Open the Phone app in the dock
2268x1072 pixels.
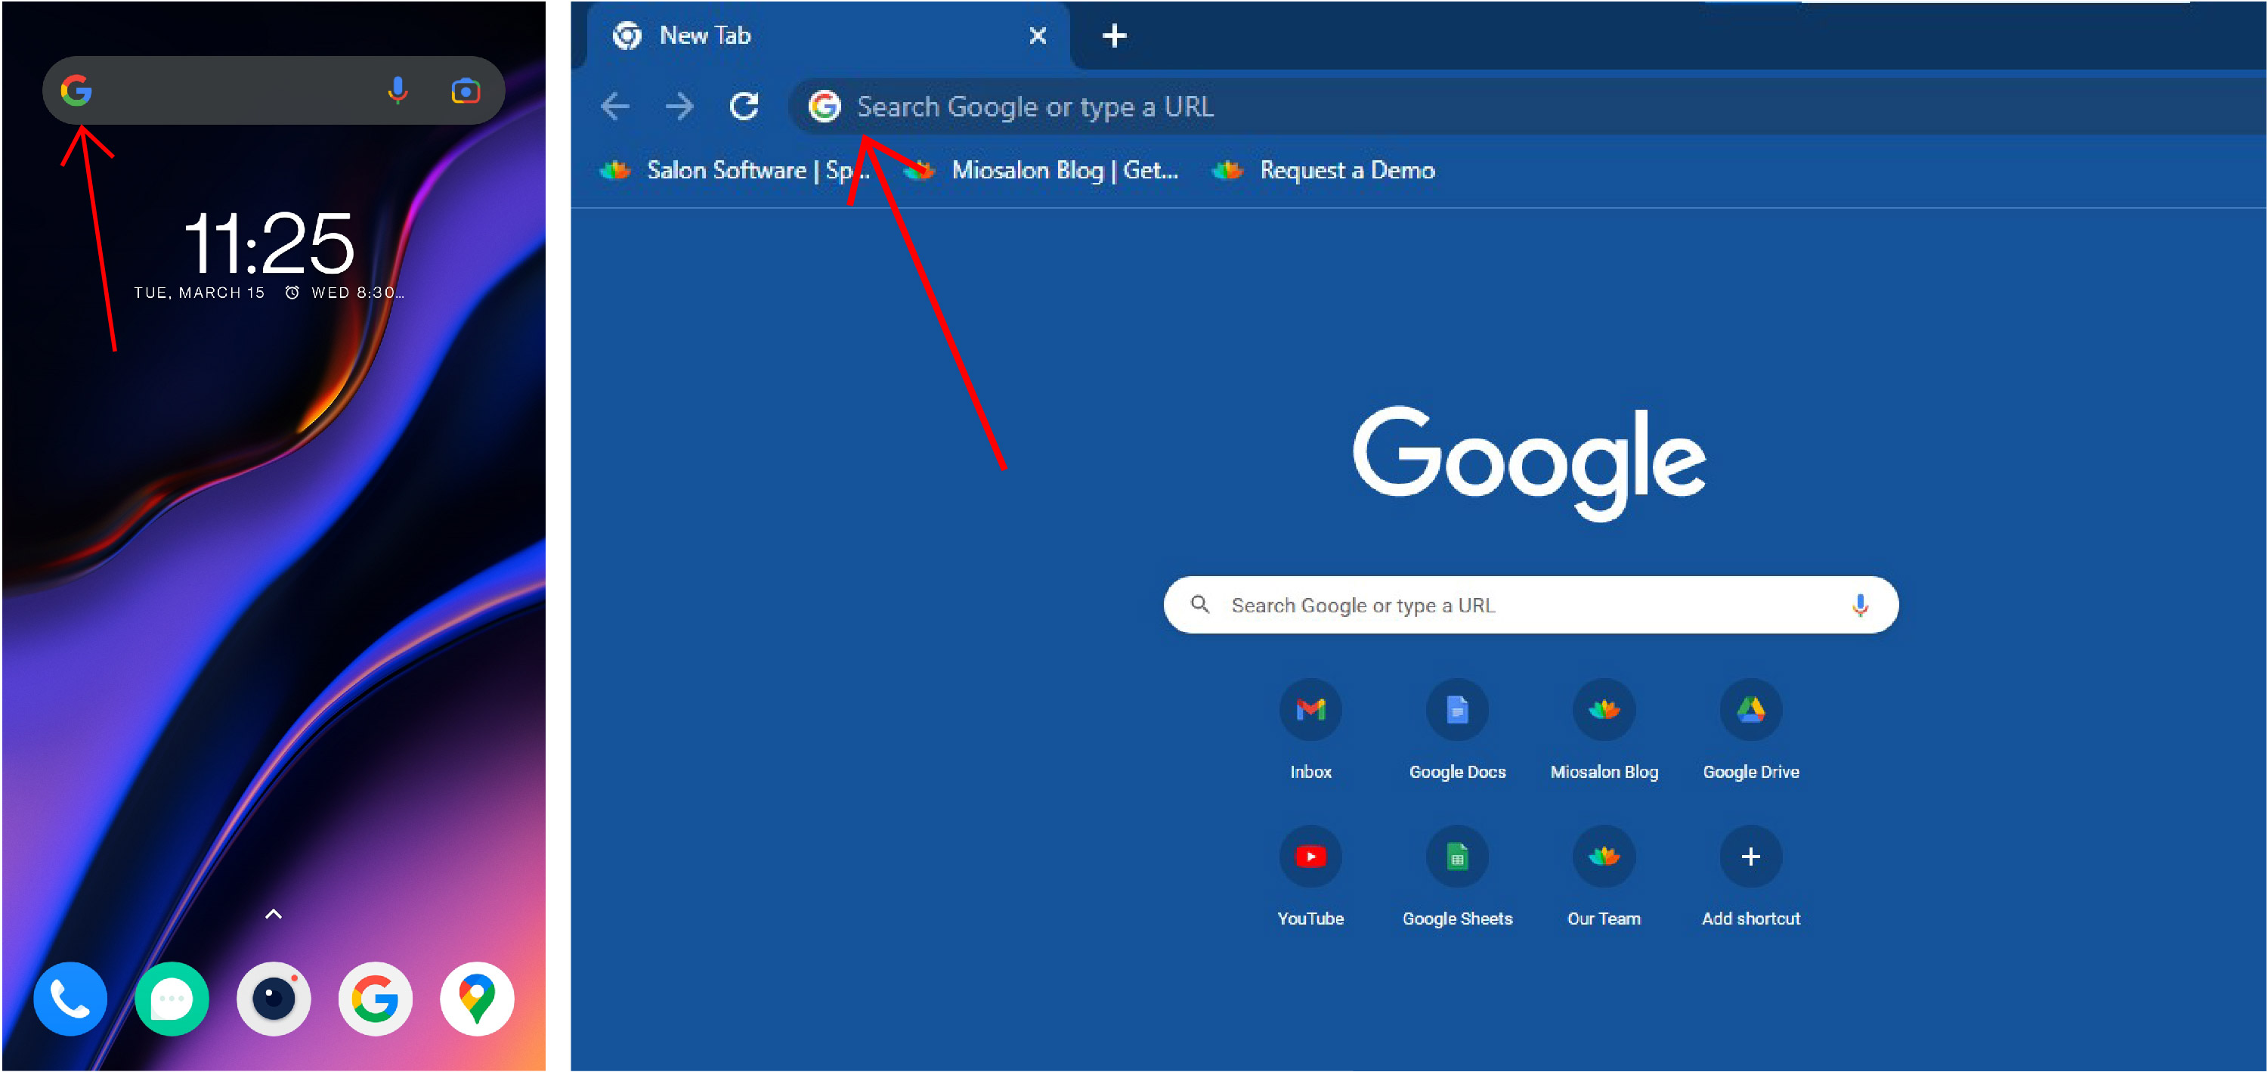coord(70,999)
